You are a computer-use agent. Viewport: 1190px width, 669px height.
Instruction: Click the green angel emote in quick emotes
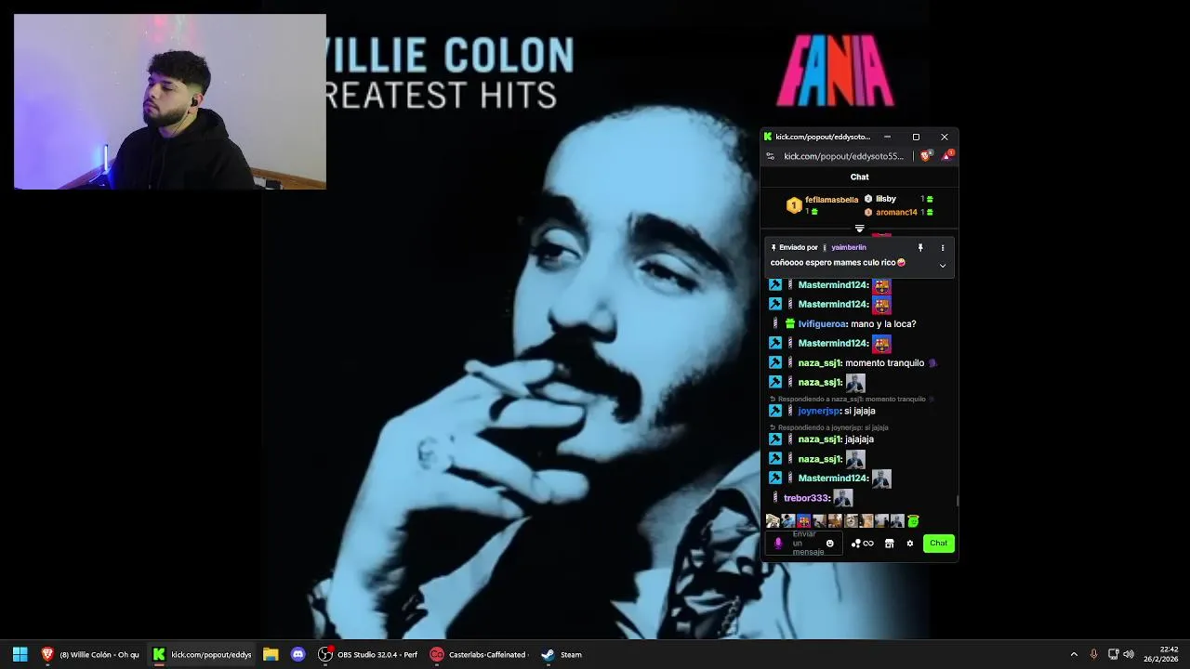click(913, 521)
